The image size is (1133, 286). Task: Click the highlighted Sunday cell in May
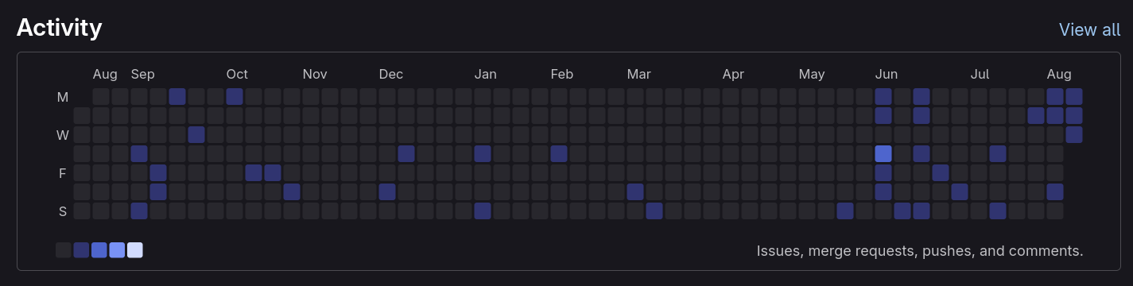tap(845, 211)
